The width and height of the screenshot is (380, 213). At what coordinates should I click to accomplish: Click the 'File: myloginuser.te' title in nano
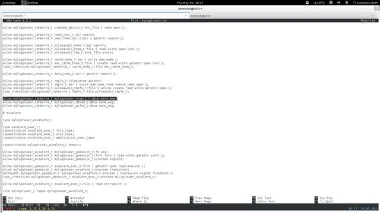click(148, 21)
